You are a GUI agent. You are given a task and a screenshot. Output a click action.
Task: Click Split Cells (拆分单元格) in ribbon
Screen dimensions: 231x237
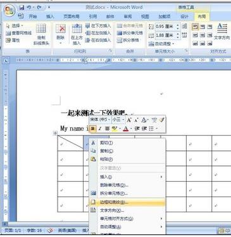click(130, 33)
